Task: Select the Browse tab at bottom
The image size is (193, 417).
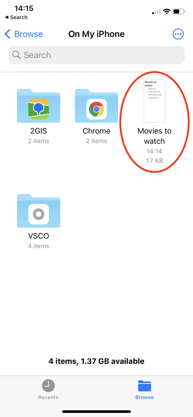Action: (x=145, y=390)
